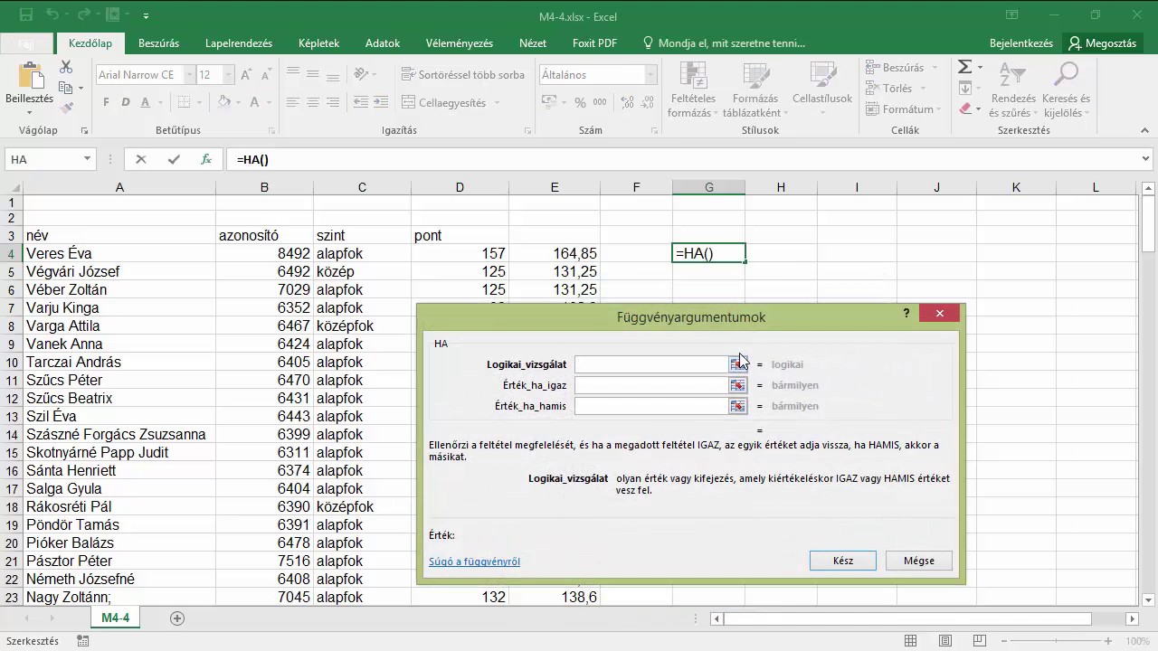
Task: Switch to the Adatok tab
Action: (383, 43)
